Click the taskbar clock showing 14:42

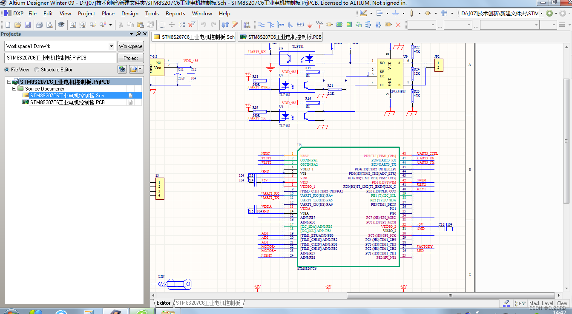click(559, 312)
